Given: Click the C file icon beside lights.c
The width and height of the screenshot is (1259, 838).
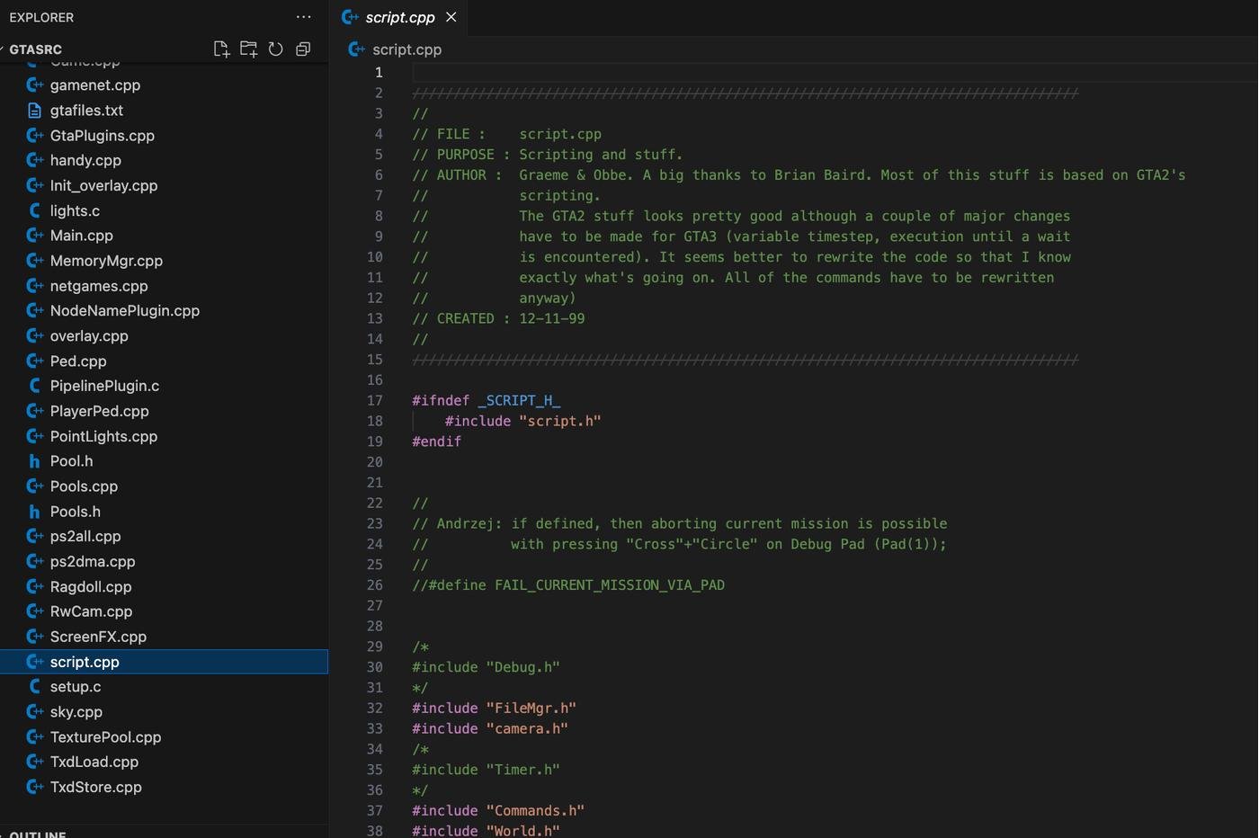Looking at the screenshot, I should tap(35, 210).
